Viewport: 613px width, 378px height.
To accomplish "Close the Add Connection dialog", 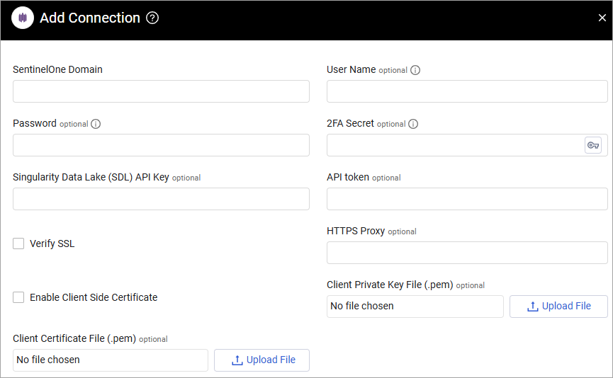I will point(602,18).
